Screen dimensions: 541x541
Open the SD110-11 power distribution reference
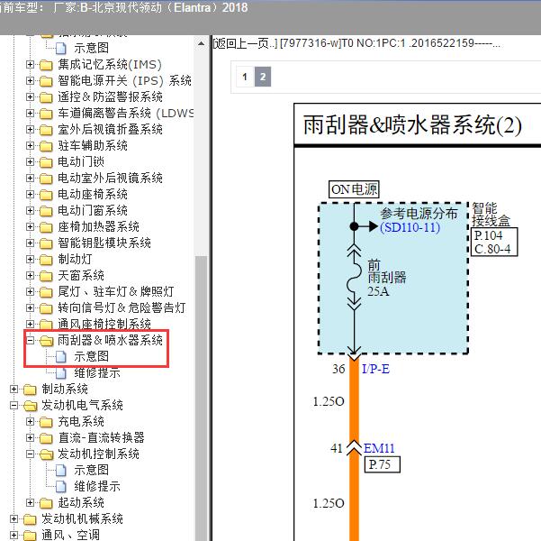click(410, 227)
